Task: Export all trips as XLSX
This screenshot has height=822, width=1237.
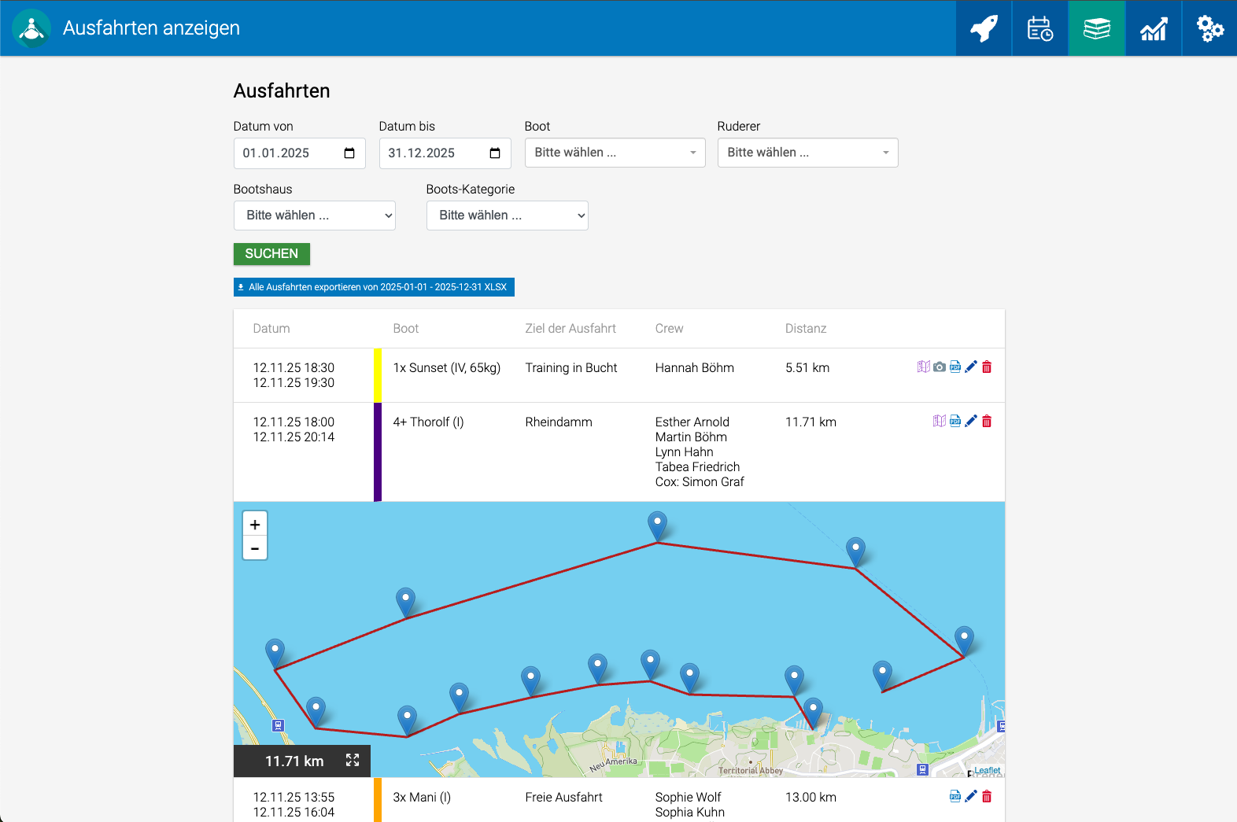Action: tap(374, 287)
